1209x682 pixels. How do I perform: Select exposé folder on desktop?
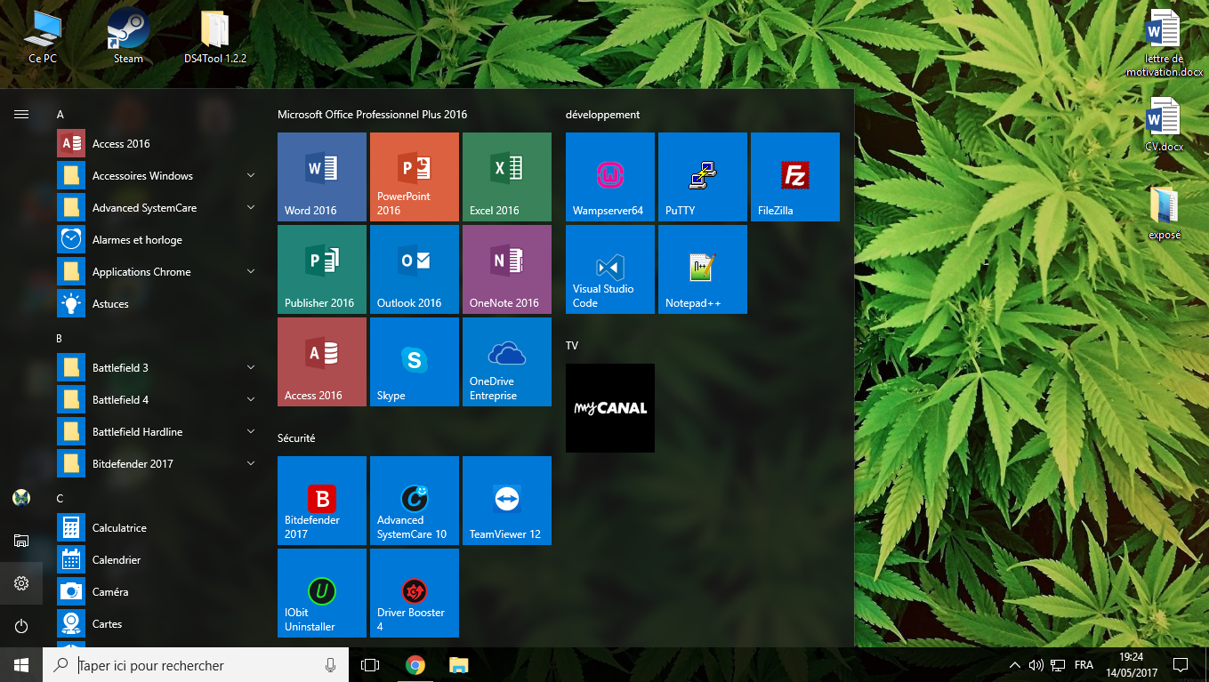1164,214
